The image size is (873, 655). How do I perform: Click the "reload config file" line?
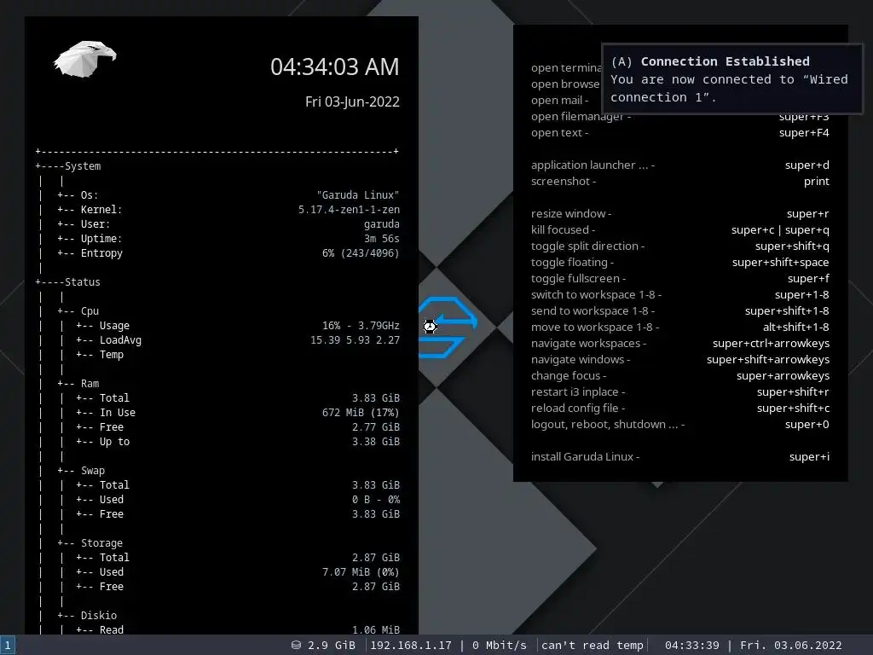point(578,408)
